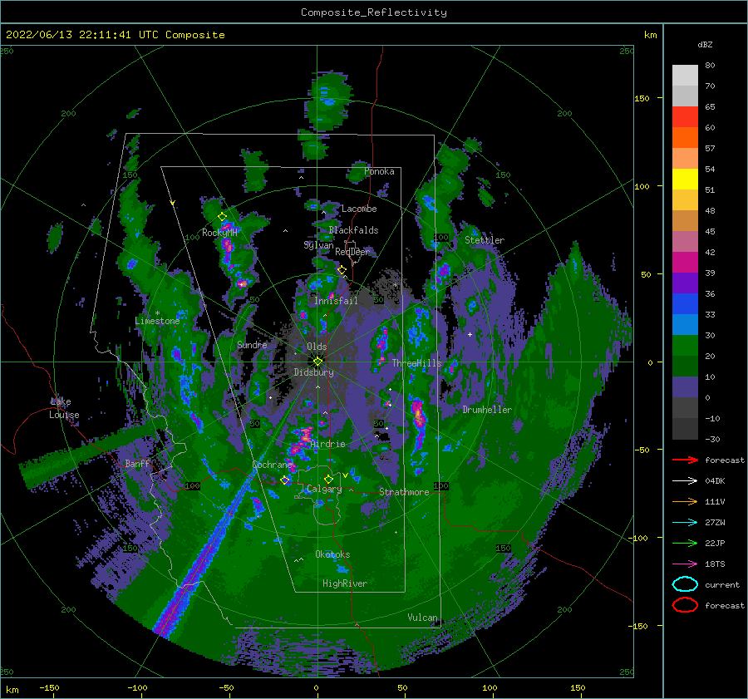Click the Vulcan label
748x699 pixels.
(423, 618)
